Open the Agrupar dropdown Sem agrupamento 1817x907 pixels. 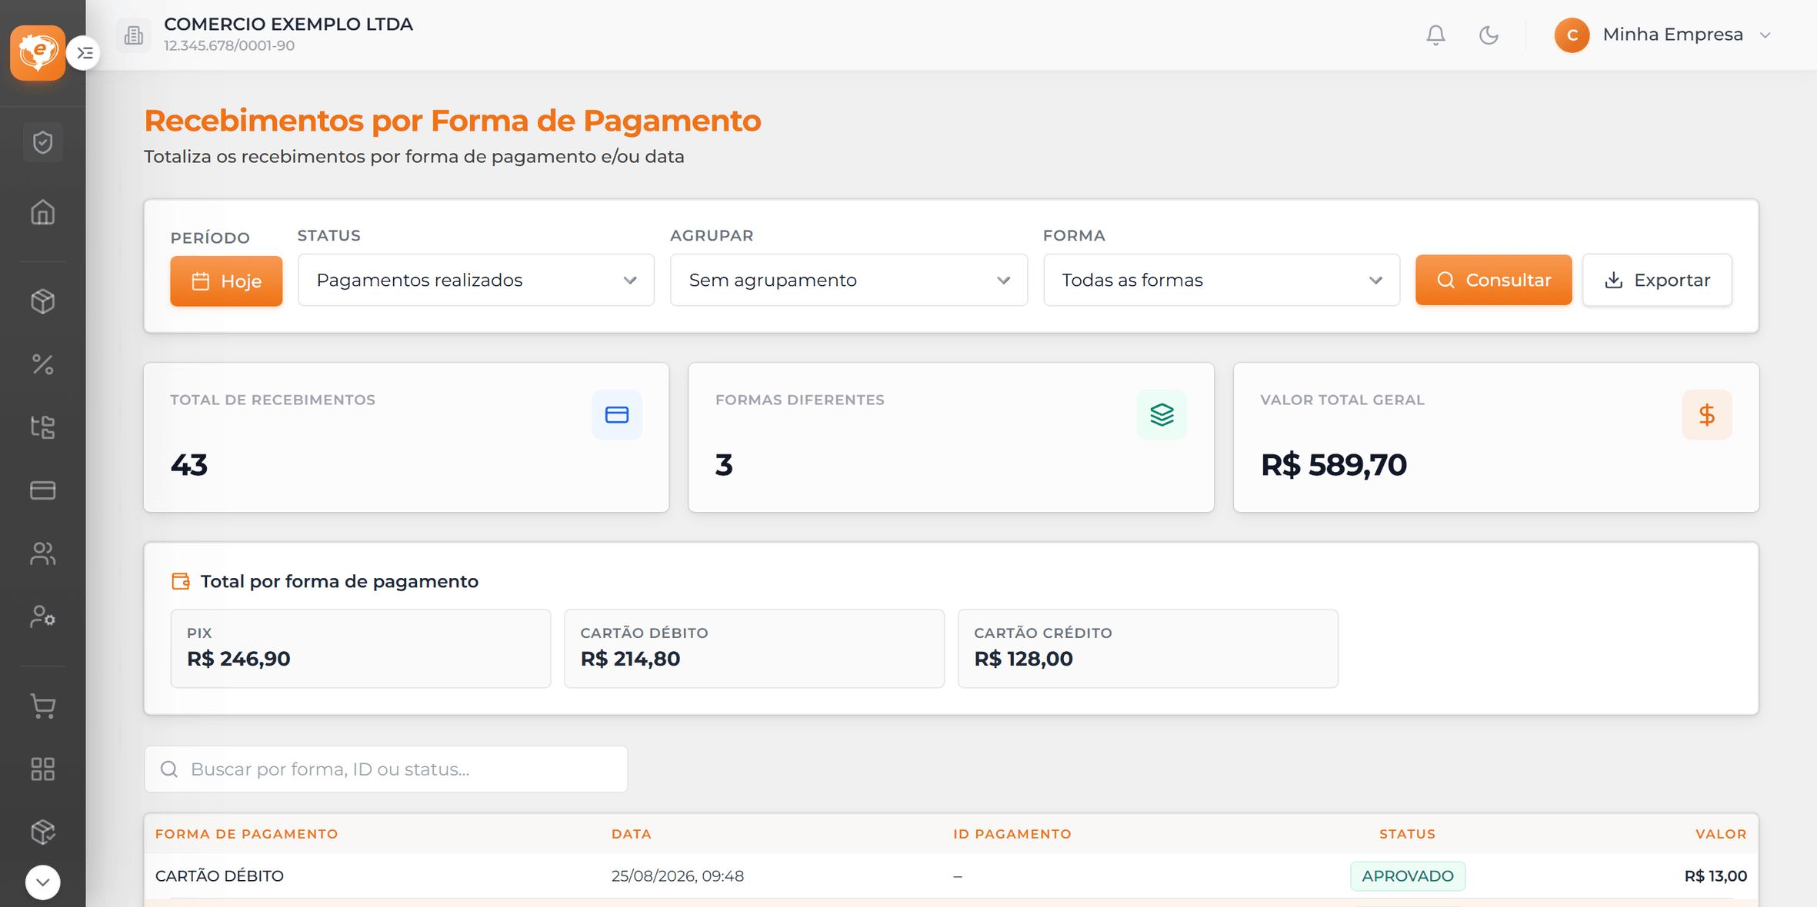click(848, 281)
